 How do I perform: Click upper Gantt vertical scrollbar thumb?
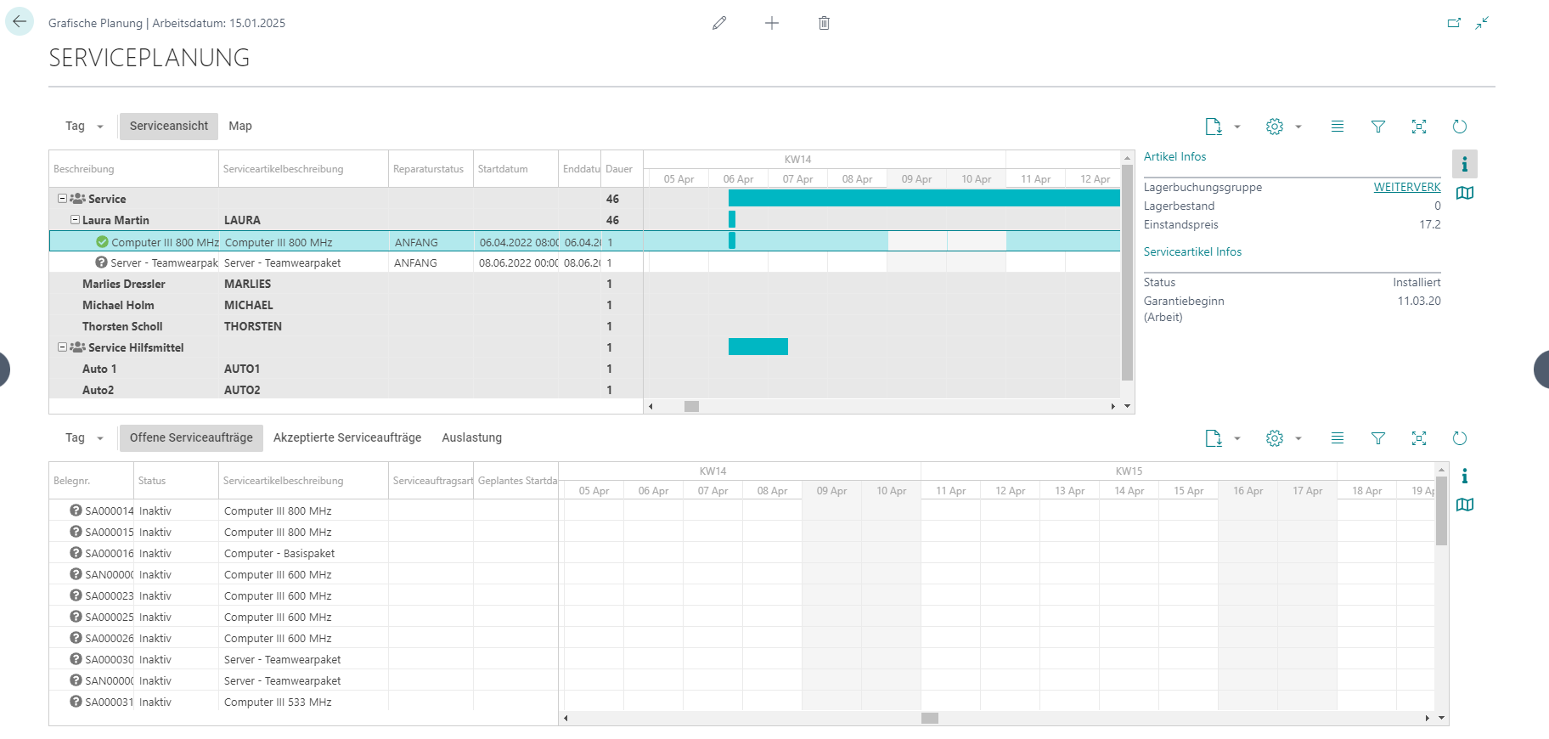click(1128, 272)
